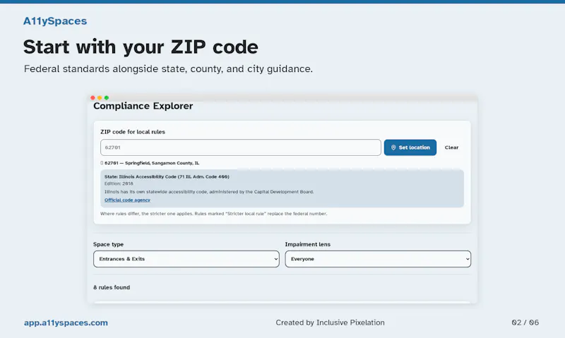The height and width of the screenshot is (338, 565).
Task: Click the Compliance Explorer heading
Action: point(143,106)
